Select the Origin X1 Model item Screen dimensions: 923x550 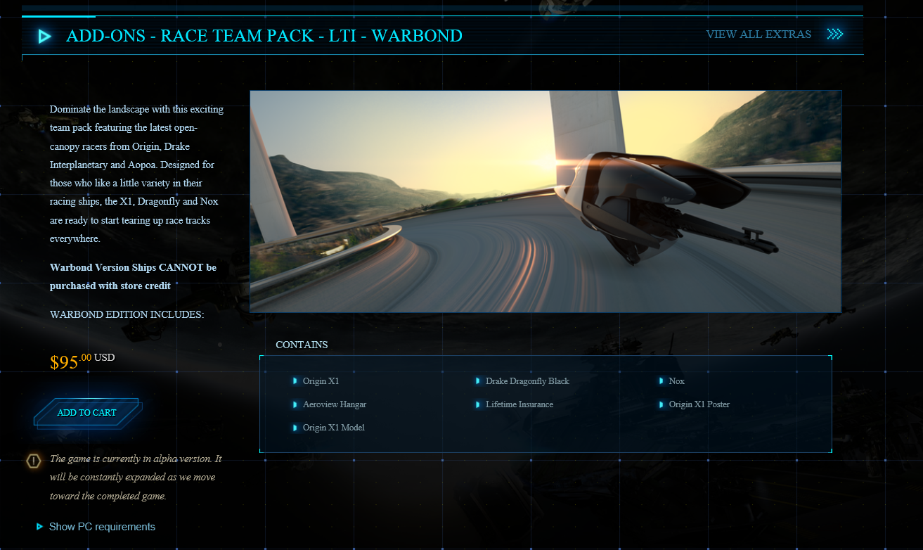333,428
